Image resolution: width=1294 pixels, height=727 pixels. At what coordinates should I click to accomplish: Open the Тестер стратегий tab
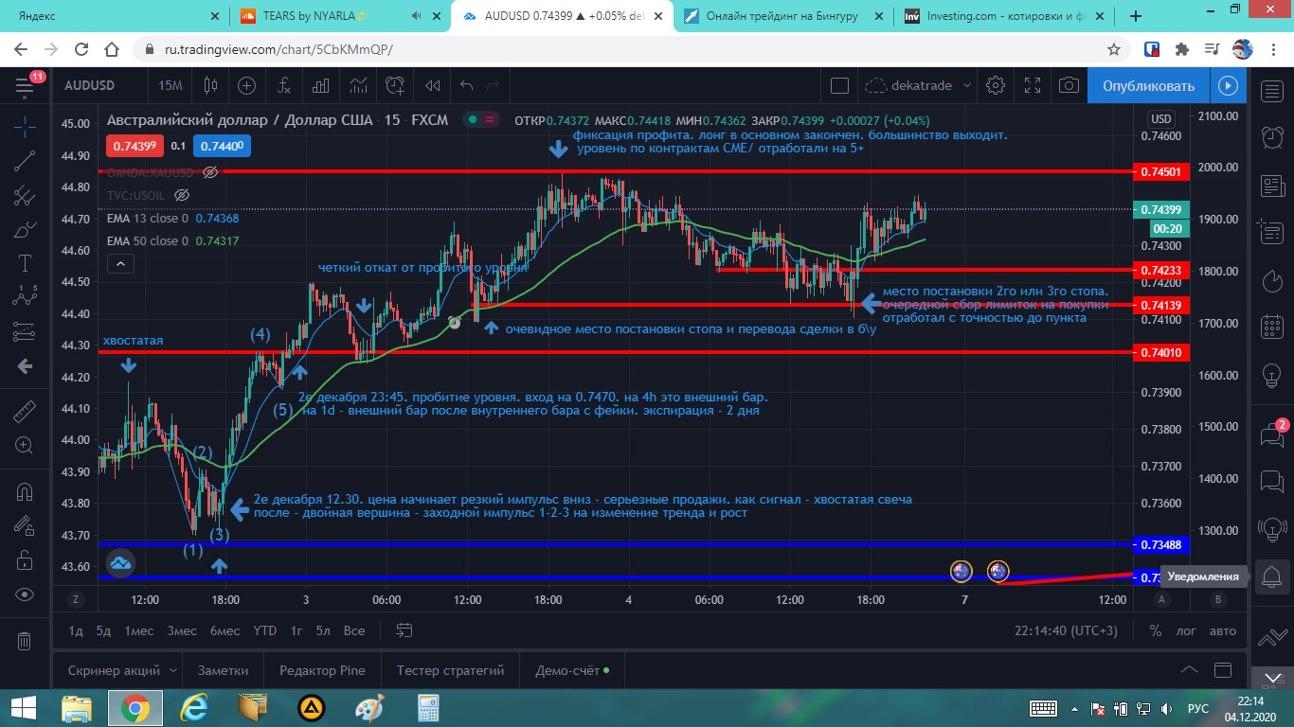click(x=450, y=670)
